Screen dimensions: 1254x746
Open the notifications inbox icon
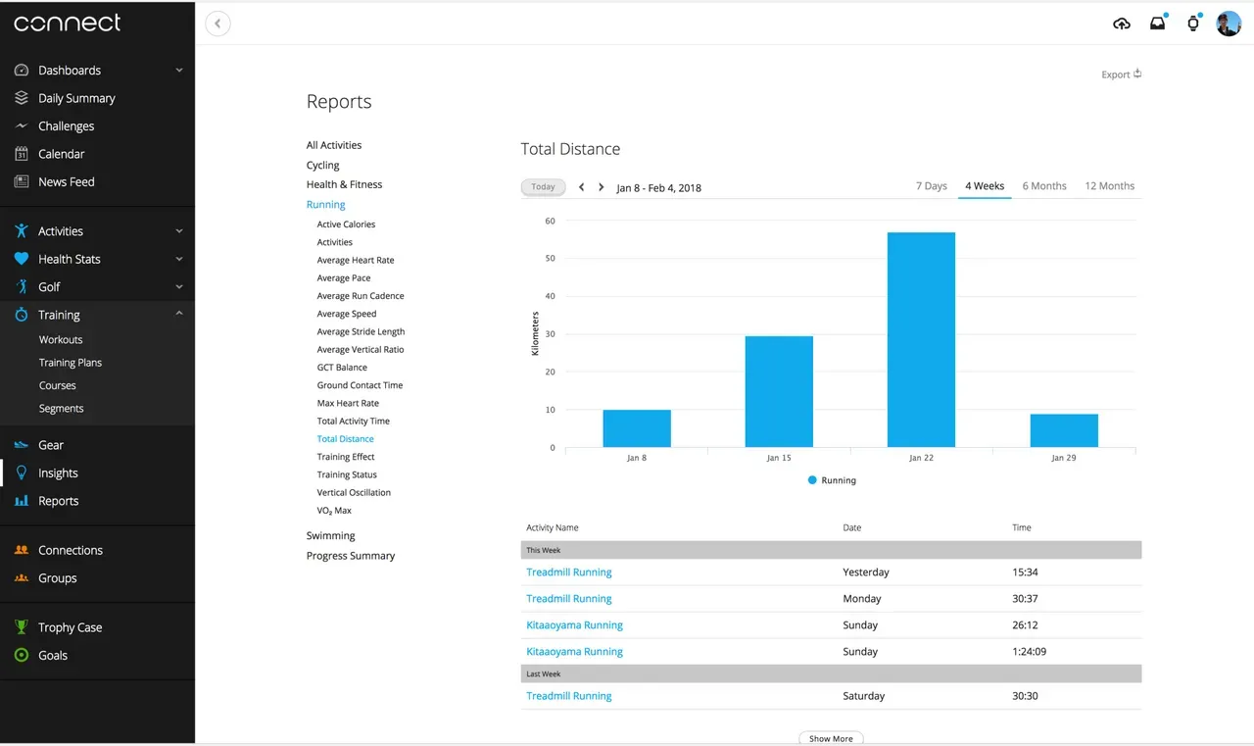(1157, 24)
